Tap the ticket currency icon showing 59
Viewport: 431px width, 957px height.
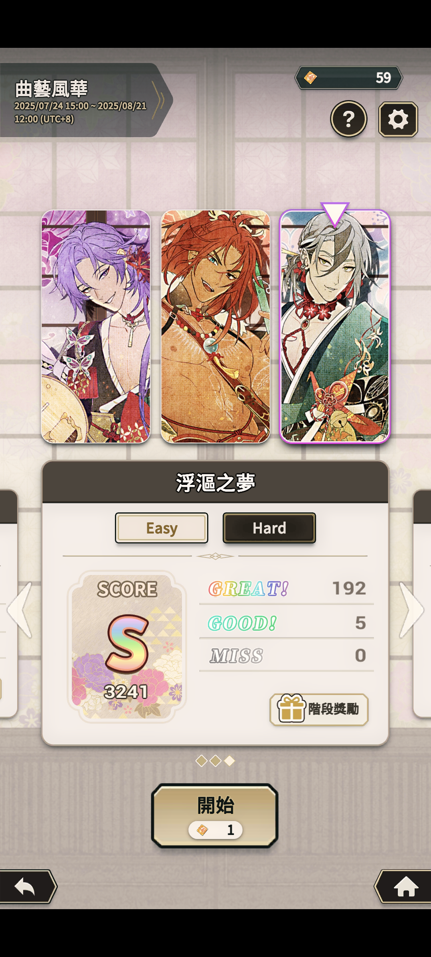coord(310,77)
